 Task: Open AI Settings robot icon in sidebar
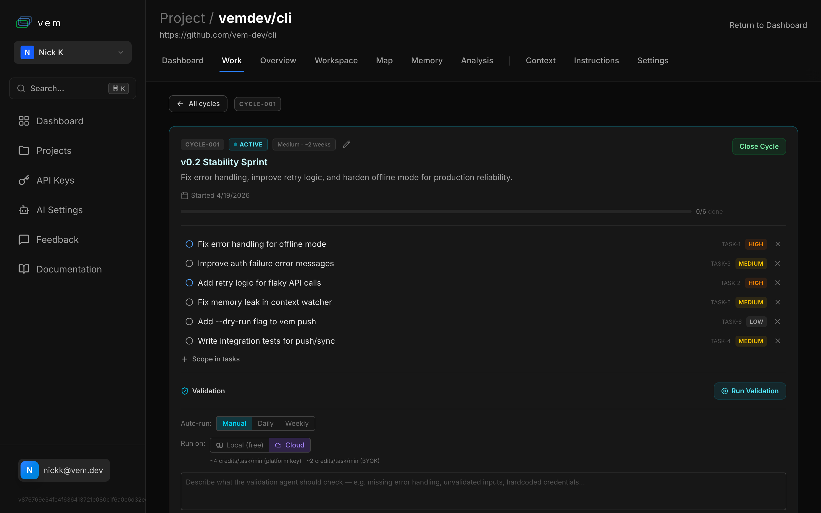point(24,210)
